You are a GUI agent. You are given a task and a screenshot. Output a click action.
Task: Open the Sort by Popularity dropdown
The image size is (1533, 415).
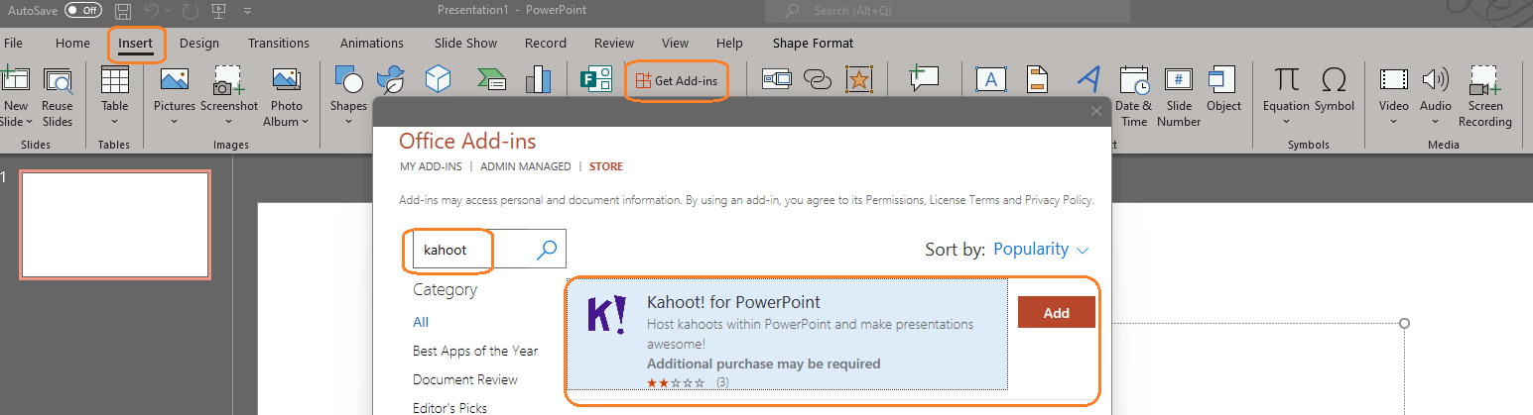click(1041, 250)
